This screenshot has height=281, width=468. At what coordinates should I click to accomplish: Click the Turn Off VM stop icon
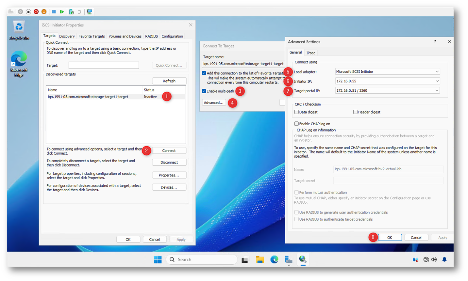28,12
